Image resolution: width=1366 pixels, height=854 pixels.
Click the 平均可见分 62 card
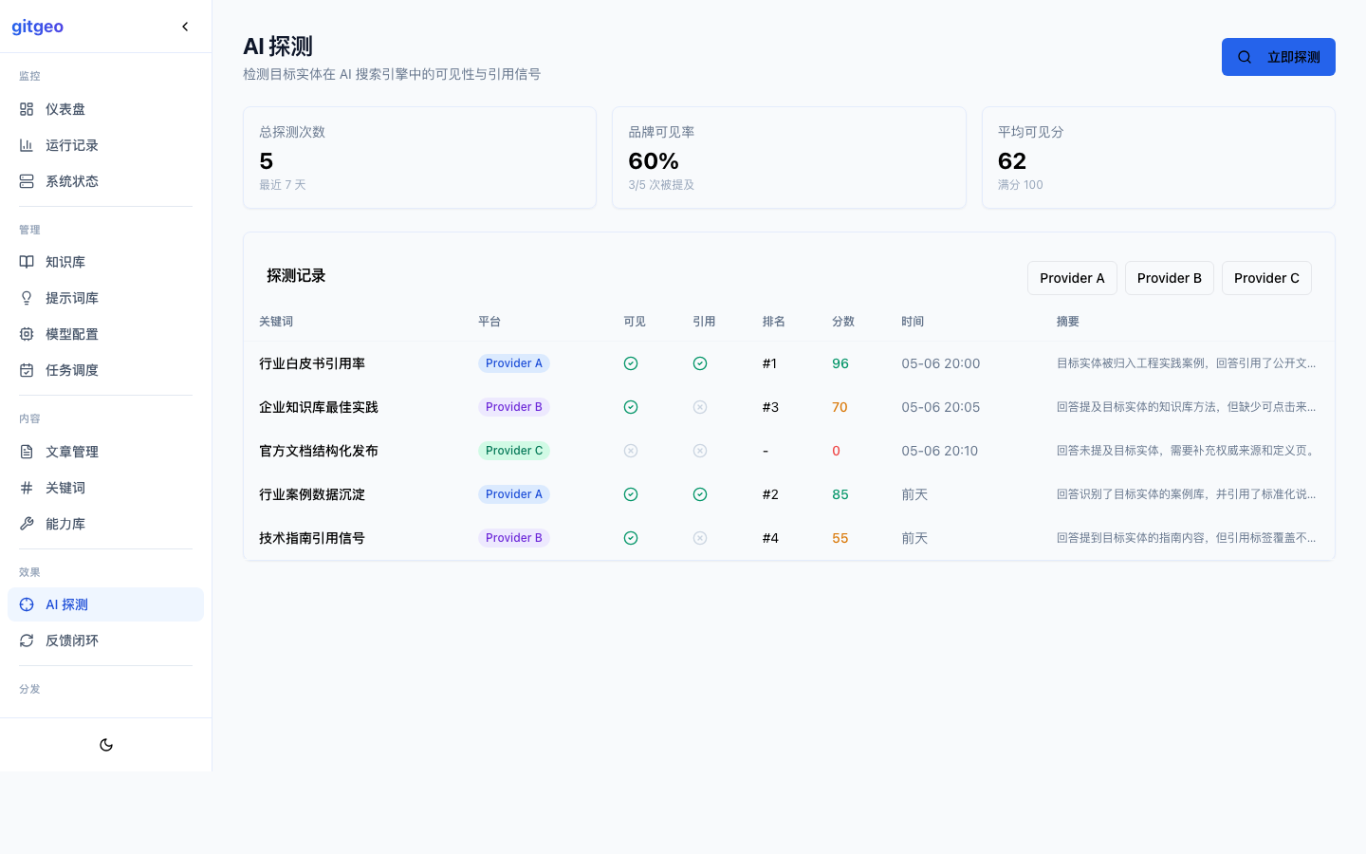click(1158, 158)
